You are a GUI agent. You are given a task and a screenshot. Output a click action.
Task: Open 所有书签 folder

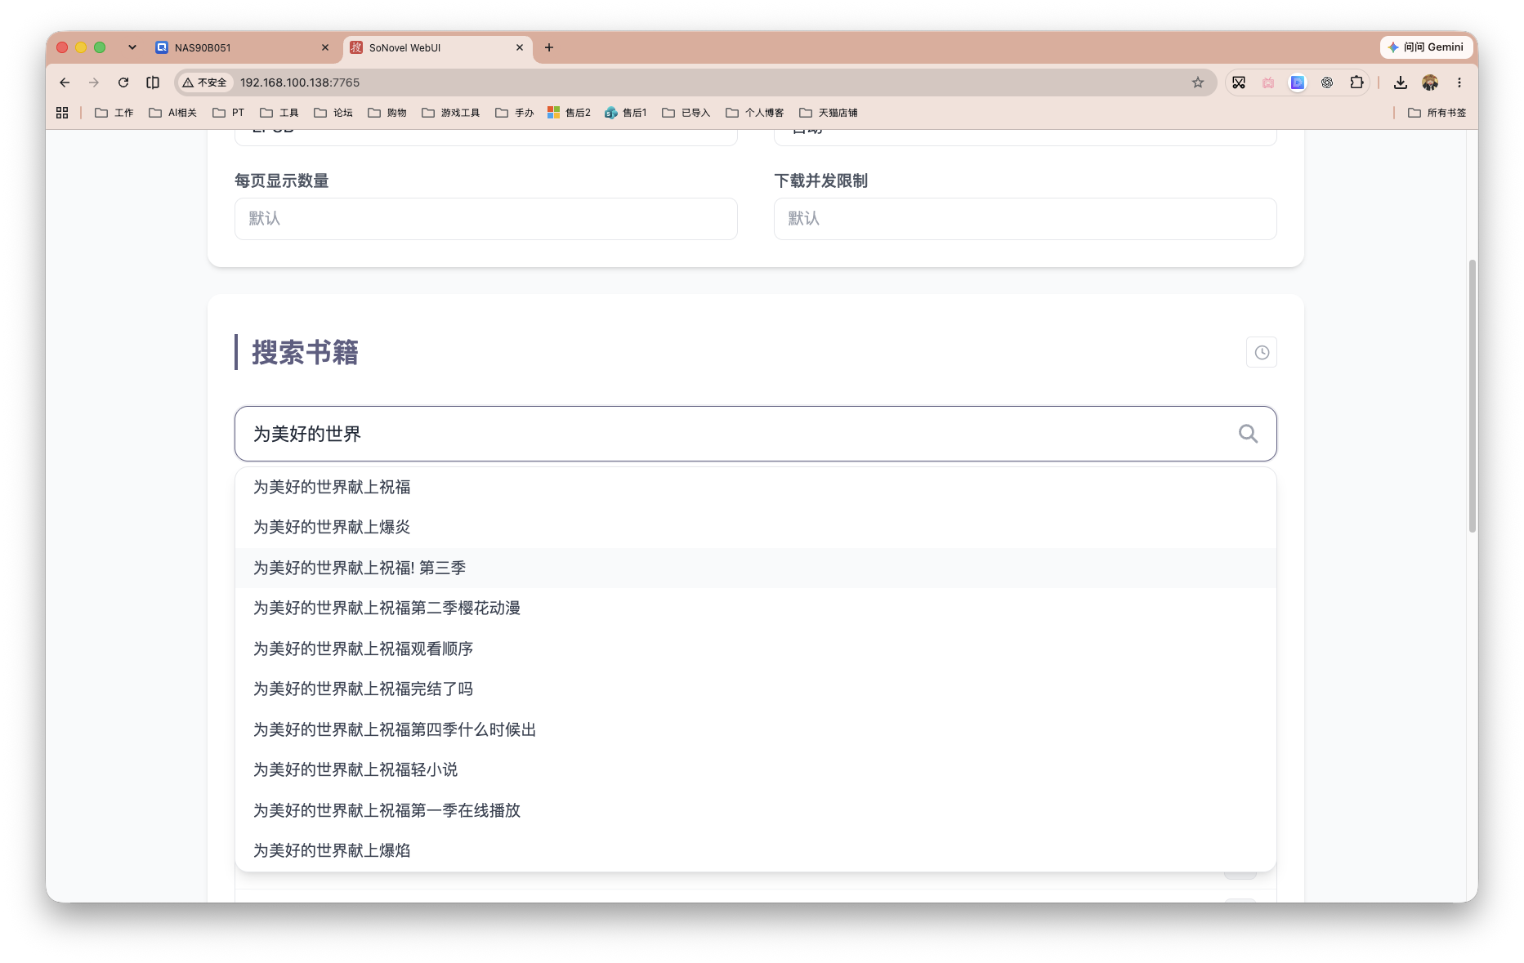tap(1437, 113)
